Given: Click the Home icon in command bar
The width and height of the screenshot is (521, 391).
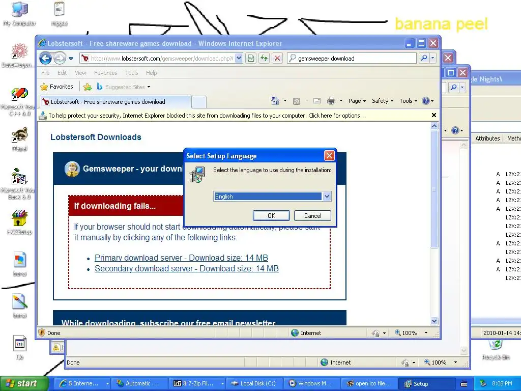Looking at the screenshot, I should (x=275, y=101).
